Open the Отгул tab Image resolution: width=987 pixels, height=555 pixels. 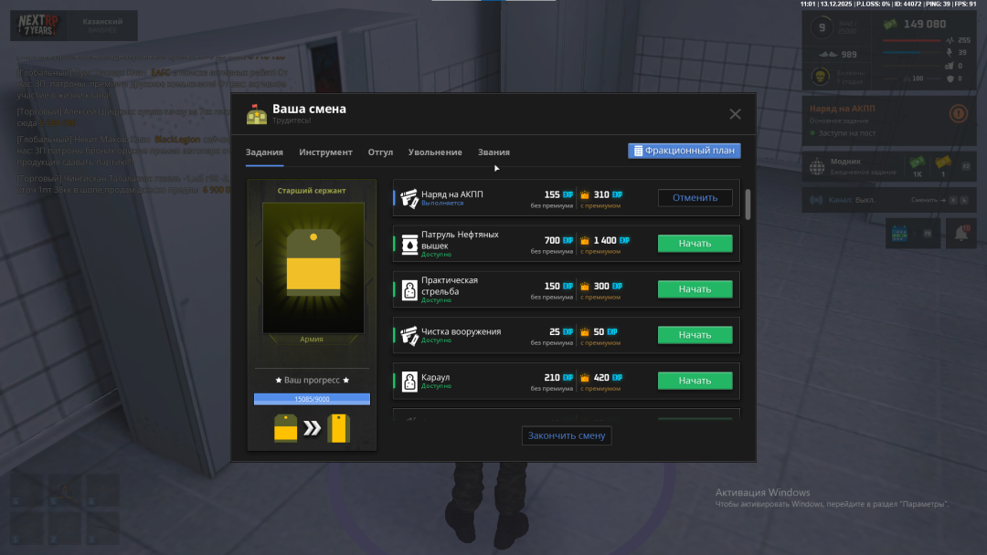click(380, 152)
